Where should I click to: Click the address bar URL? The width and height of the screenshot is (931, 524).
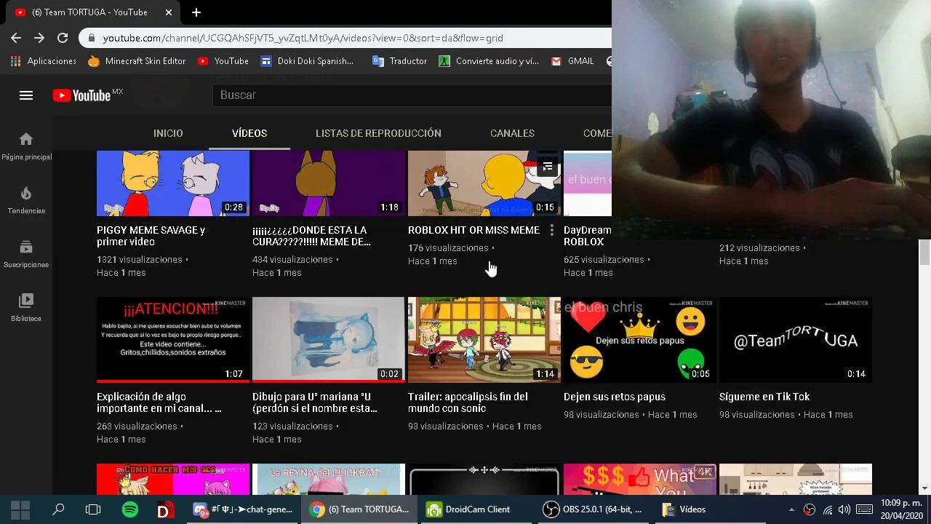click(303, 38)
